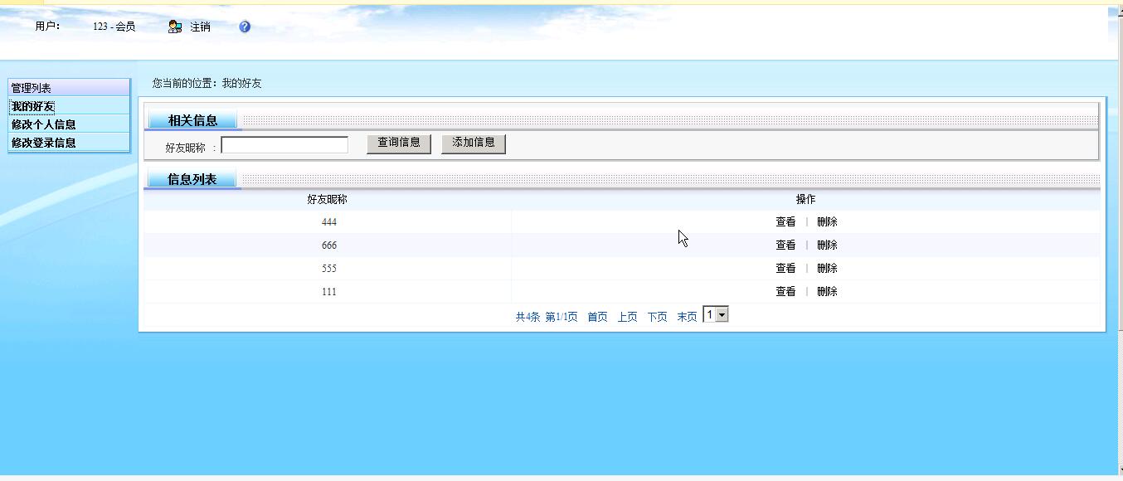The image size is (1123, 481).
Task: Click the 注销 logout link
Action: [x=200, y=27]
